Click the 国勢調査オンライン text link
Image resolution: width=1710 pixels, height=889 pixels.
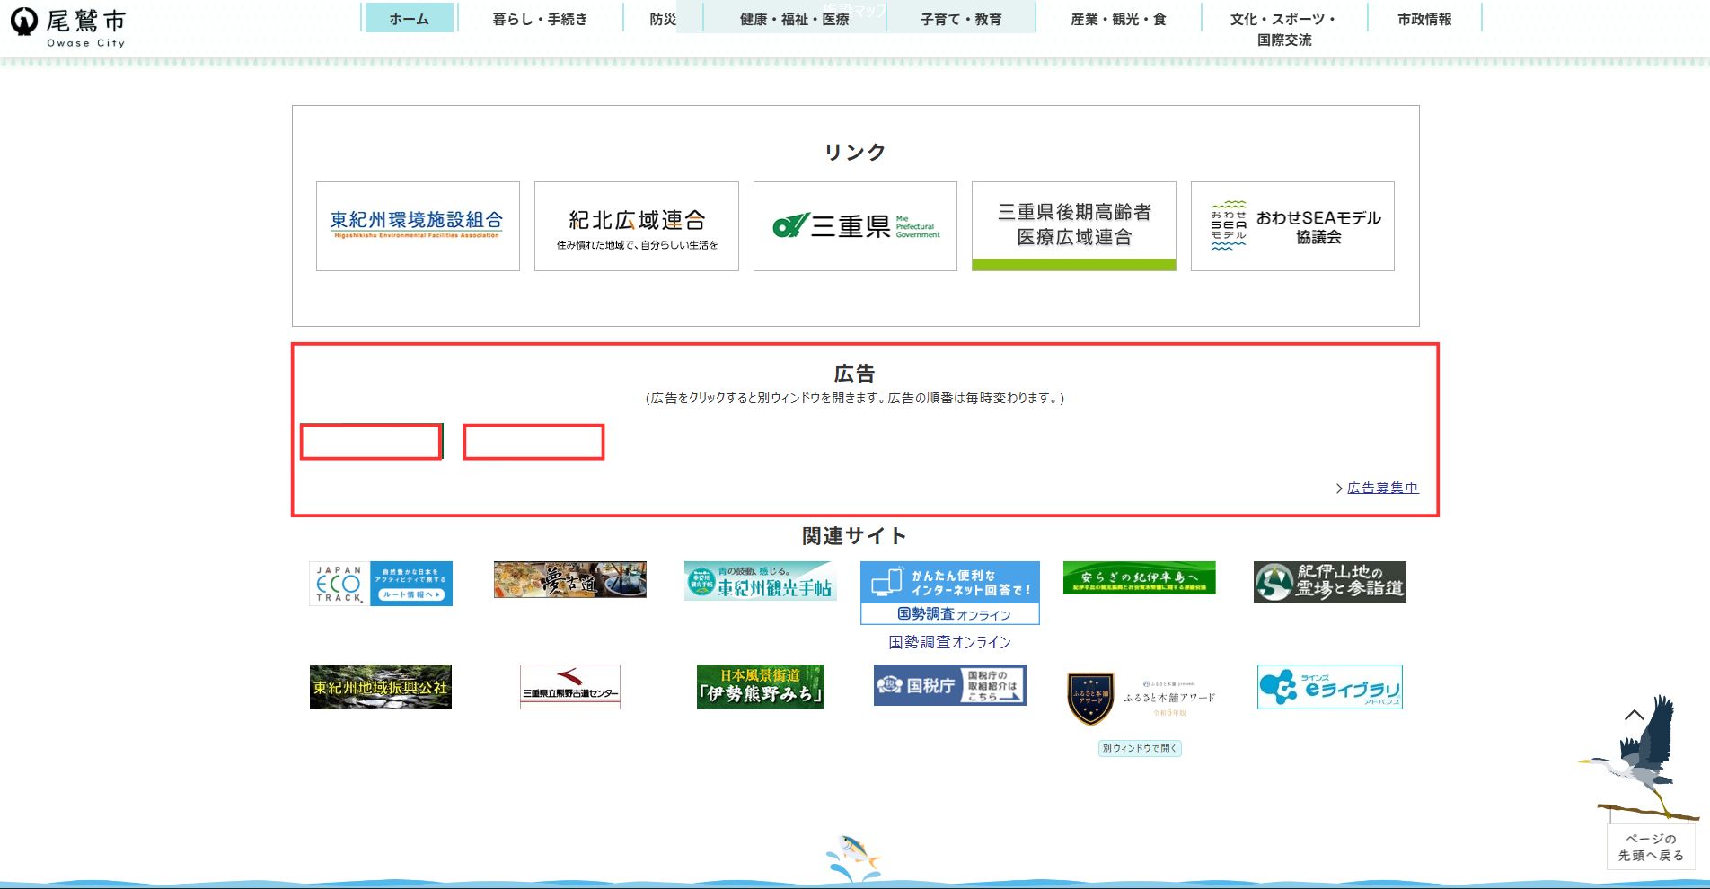tap(950, 642)
